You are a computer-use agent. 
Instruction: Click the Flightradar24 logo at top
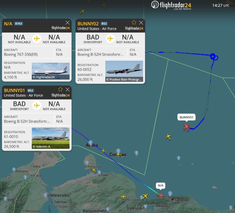tap(172, 5)
